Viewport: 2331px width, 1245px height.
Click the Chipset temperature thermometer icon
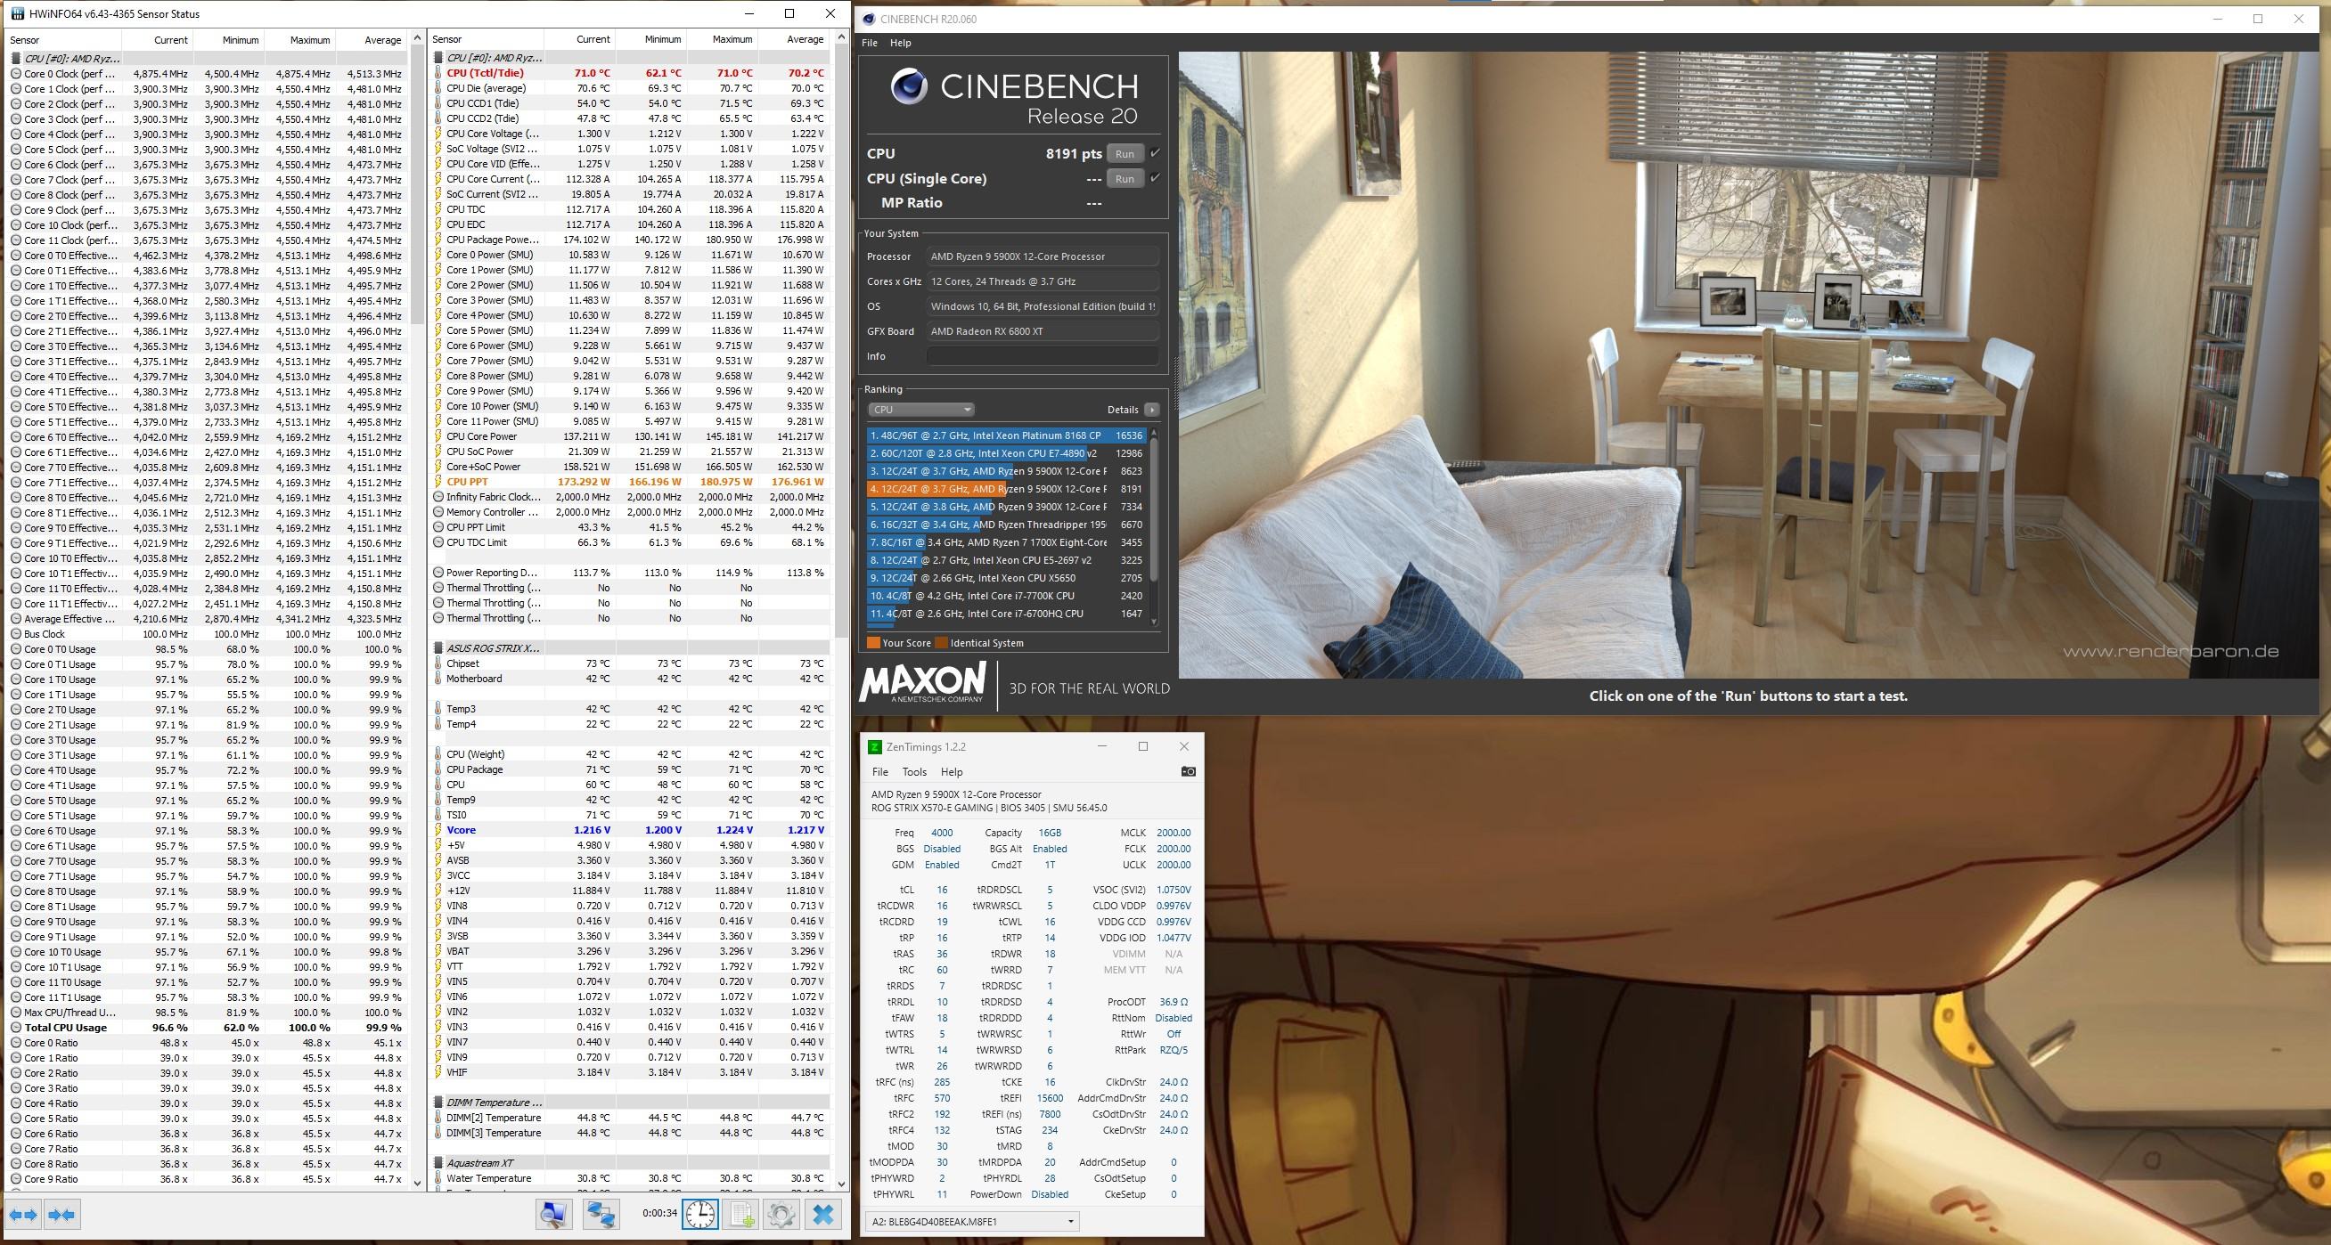coord(438,663)
